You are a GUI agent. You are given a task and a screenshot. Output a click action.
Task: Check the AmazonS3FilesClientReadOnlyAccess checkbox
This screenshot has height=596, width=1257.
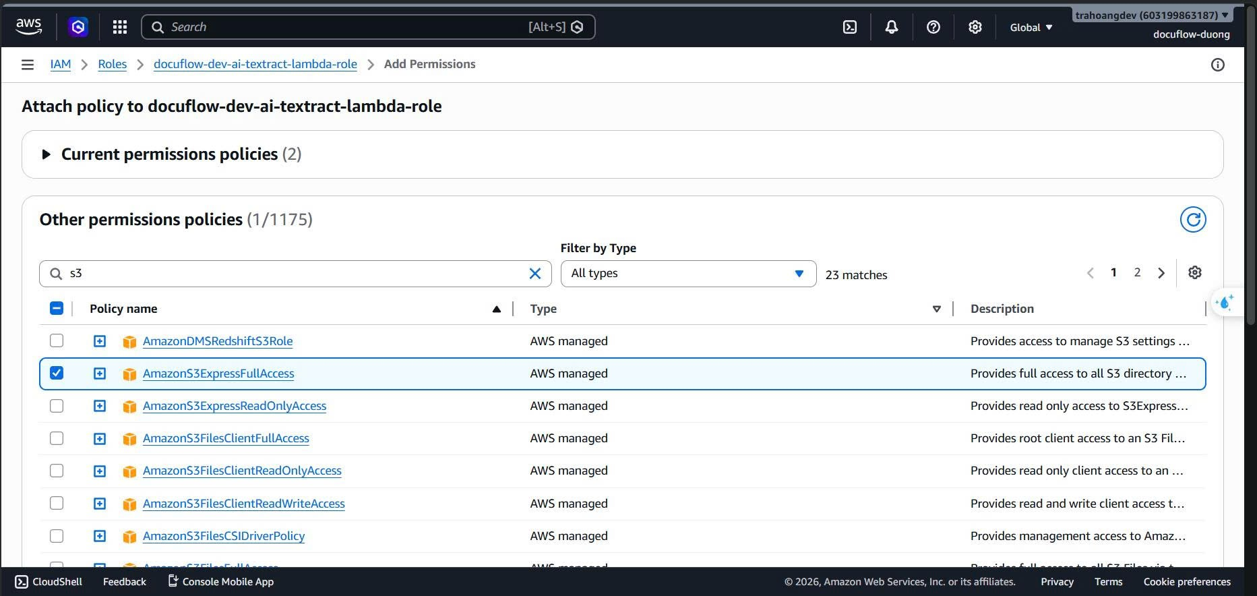click(57, 470)
